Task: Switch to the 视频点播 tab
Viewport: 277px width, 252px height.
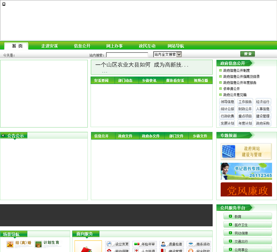Action: pos(200,80)
